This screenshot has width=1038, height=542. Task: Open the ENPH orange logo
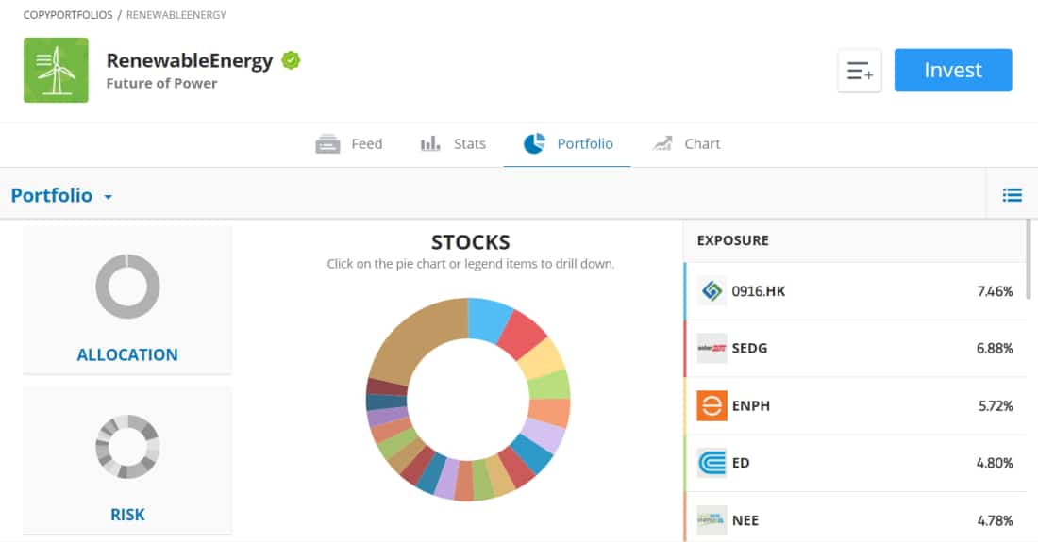point(712,405)
